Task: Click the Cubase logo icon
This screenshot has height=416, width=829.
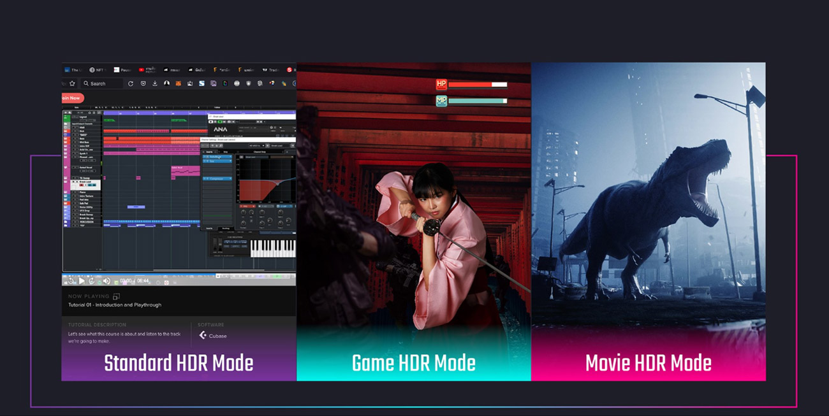Action: (x=203, y=335)
